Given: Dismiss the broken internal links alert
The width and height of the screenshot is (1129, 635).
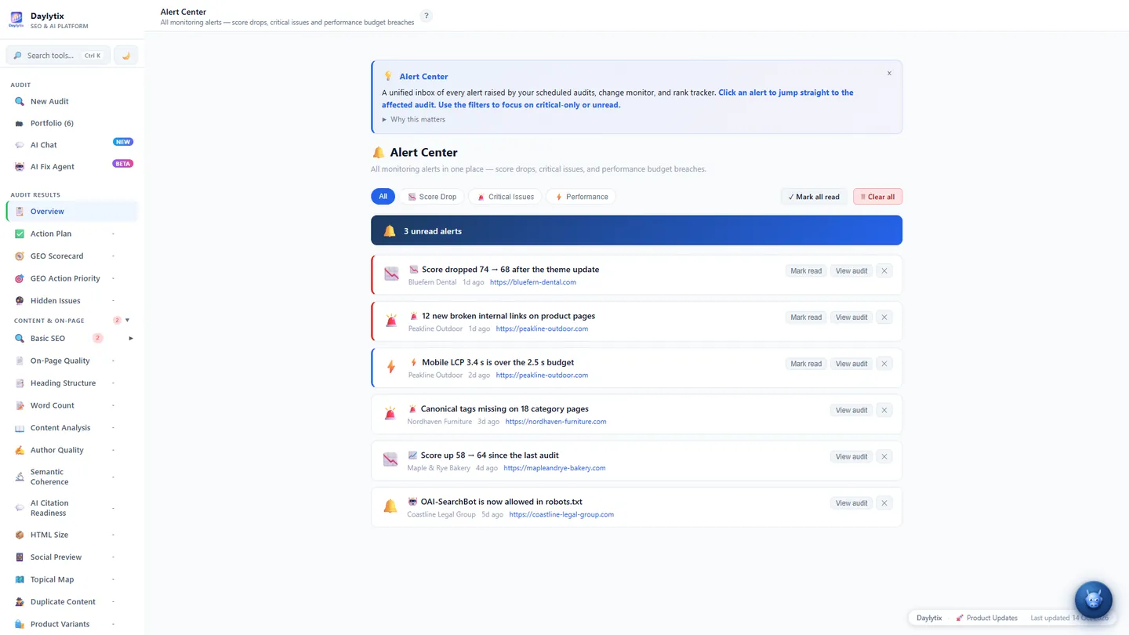Looking at the screenshot, I should [884, 317].
